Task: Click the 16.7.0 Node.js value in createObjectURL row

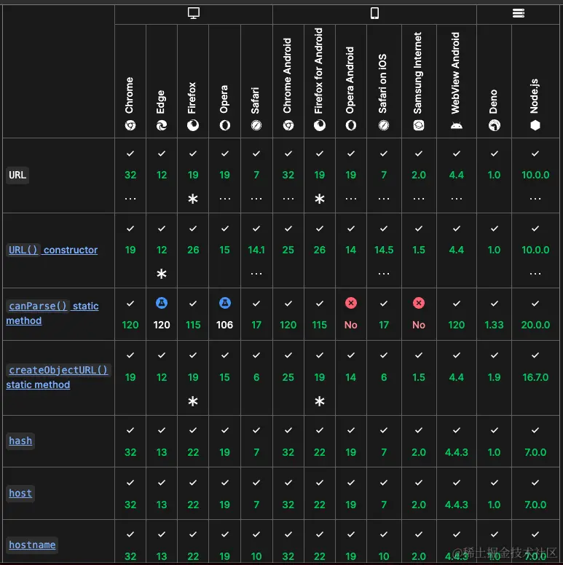Action: 535,377
